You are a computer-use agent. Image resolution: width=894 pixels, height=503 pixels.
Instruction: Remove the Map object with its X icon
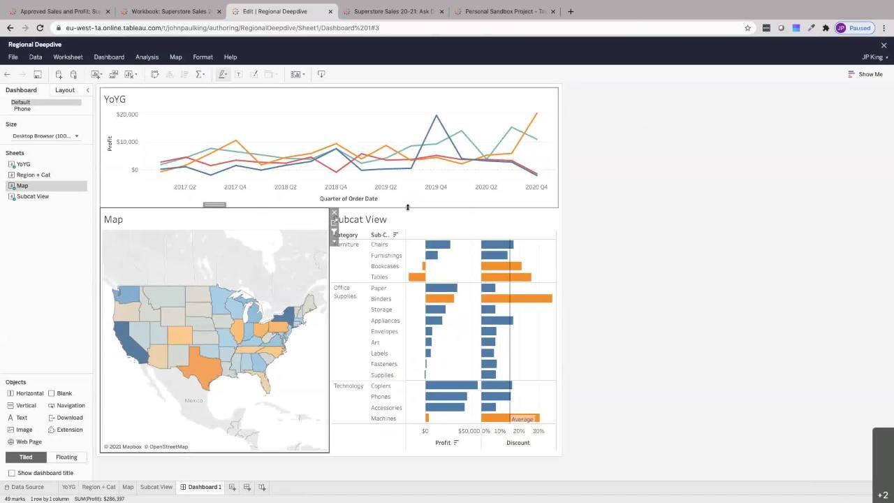334,213
